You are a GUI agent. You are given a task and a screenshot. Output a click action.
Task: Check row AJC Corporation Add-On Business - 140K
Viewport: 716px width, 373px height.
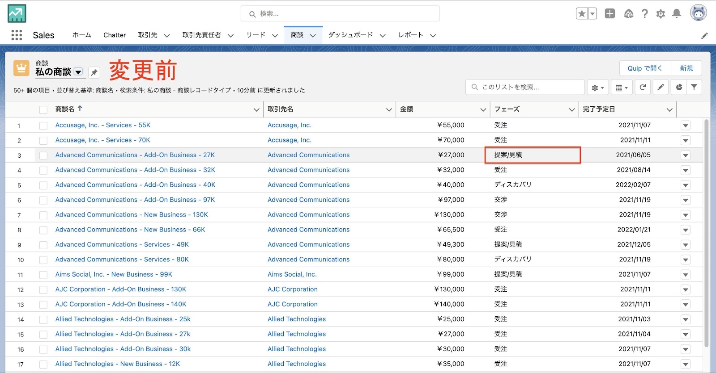point(43,305)
